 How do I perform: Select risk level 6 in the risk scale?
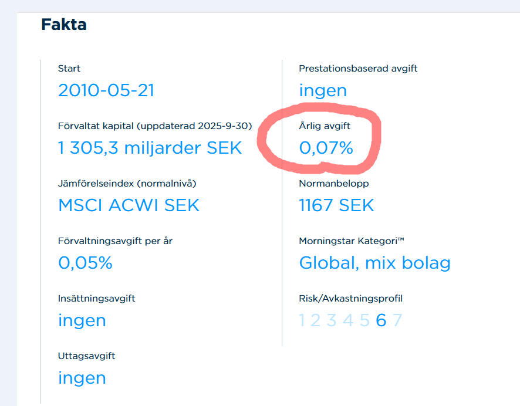point(381,320)
